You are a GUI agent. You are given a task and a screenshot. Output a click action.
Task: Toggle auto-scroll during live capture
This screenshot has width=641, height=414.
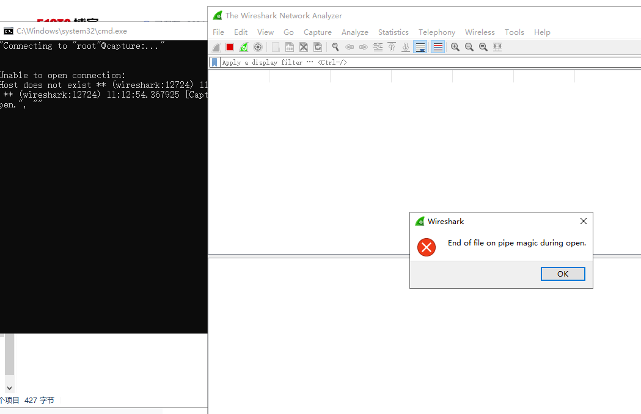point(420,48)
